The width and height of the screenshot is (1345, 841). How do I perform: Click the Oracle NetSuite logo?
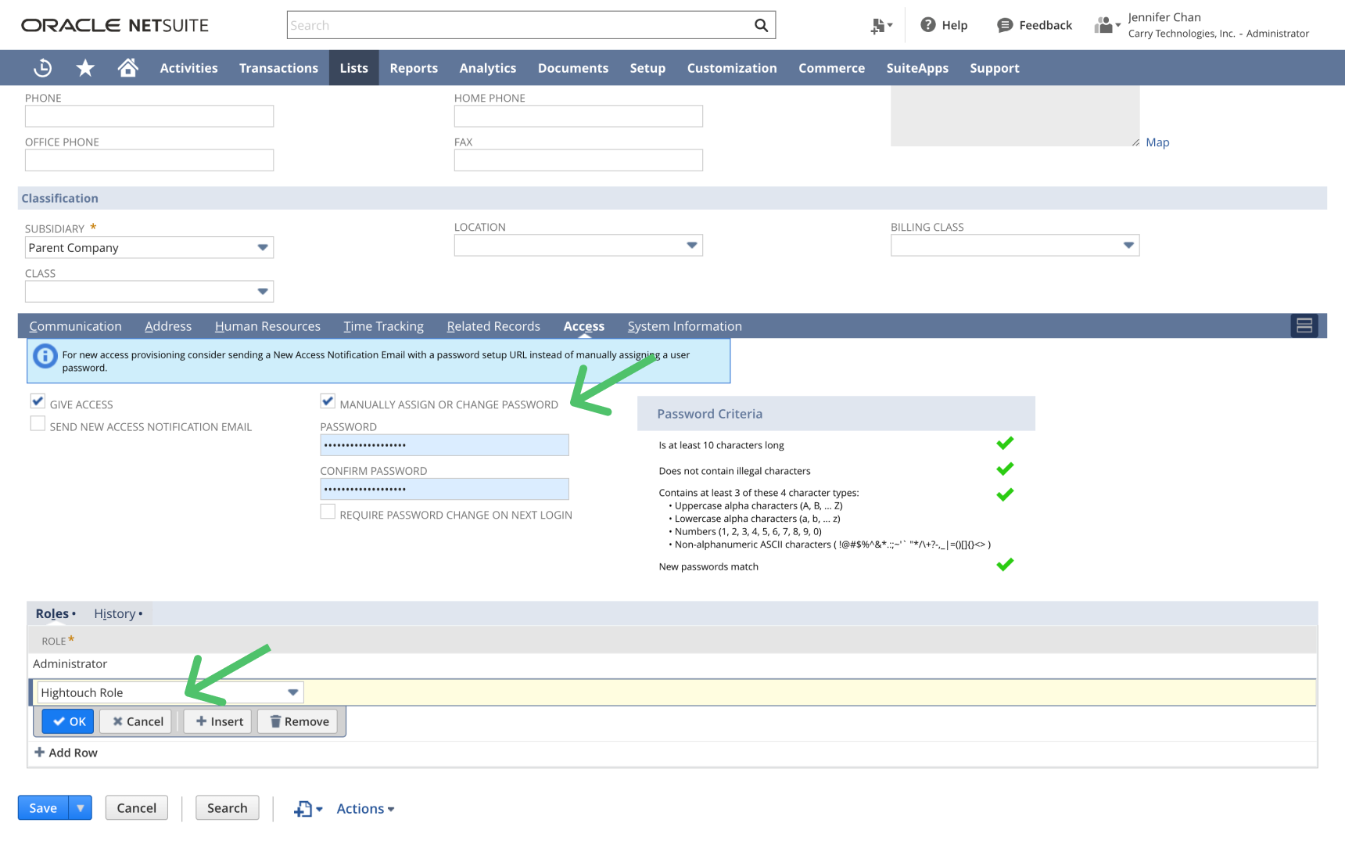pyautogui.click(x=115, y=25)
